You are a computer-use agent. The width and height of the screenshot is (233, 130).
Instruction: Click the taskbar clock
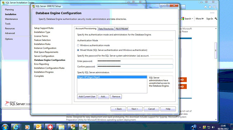(223, 127)
